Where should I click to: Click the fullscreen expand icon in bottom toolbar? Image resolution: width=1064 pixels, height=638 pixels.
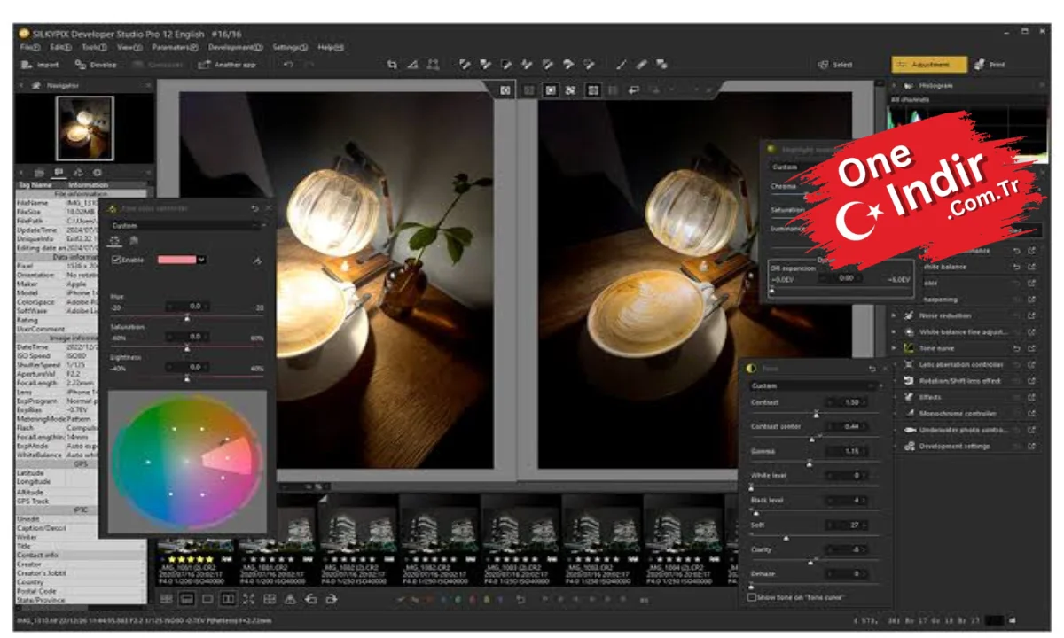[248, 599]
